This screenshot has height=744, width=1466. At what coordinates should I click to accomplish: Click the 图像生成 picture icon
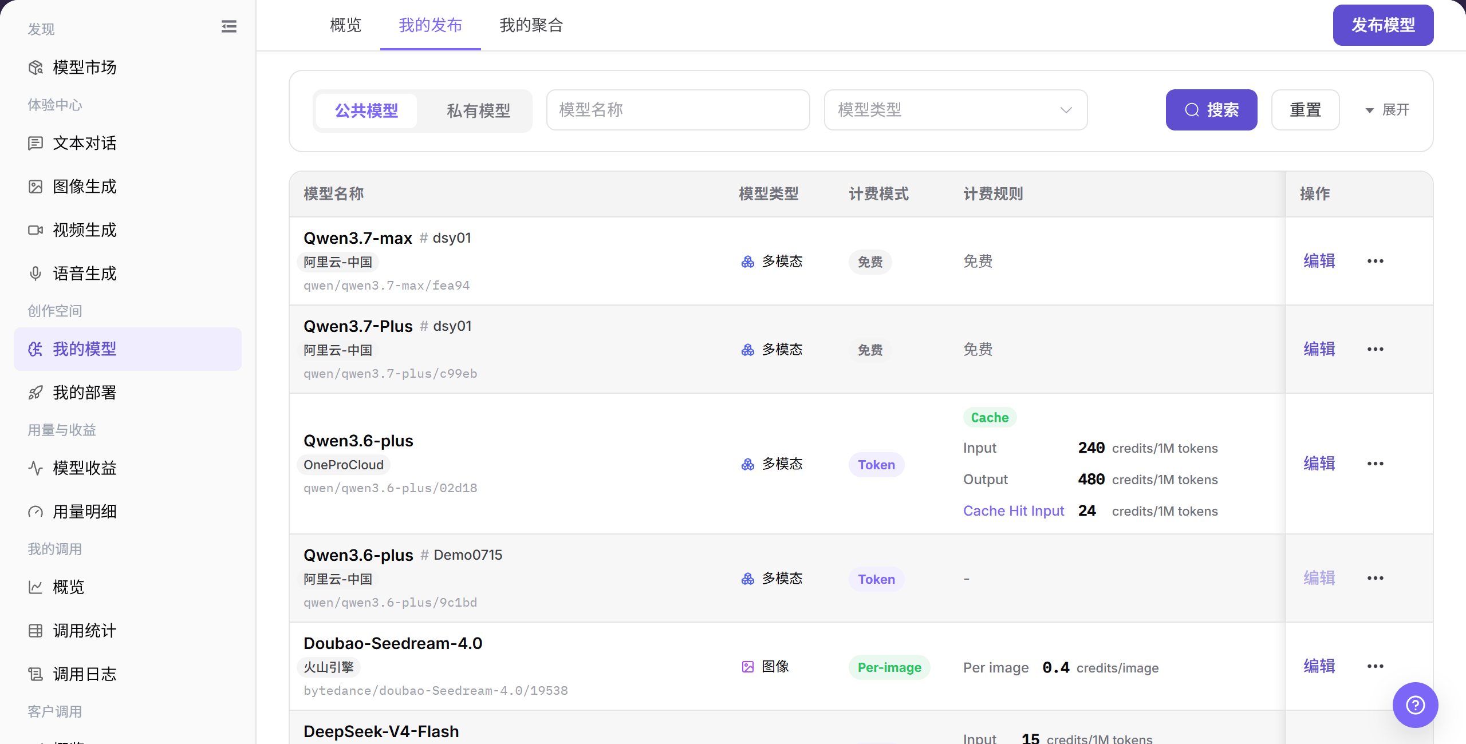[36, 187]
